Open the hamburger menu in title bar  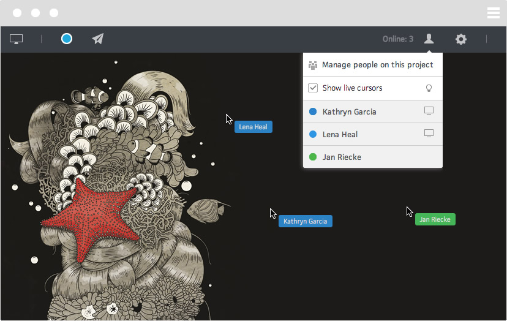pos(494,13)
